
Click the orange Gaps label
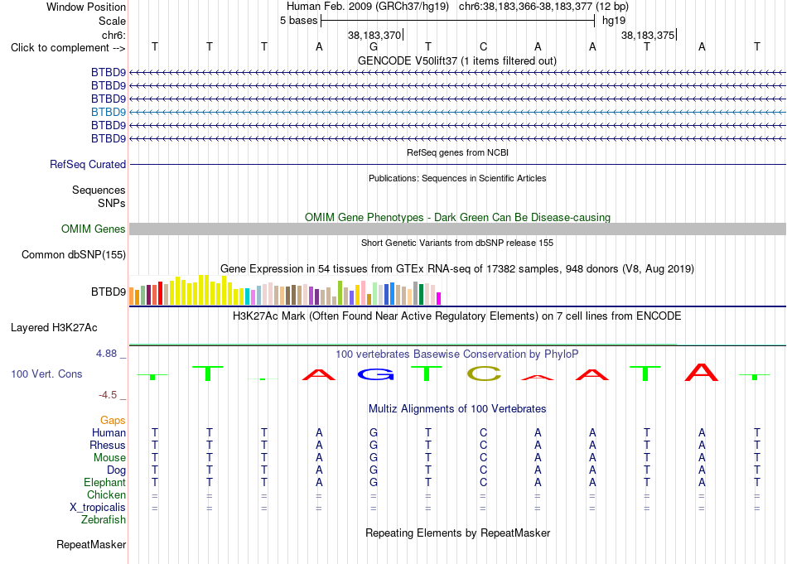click(113, 420)
